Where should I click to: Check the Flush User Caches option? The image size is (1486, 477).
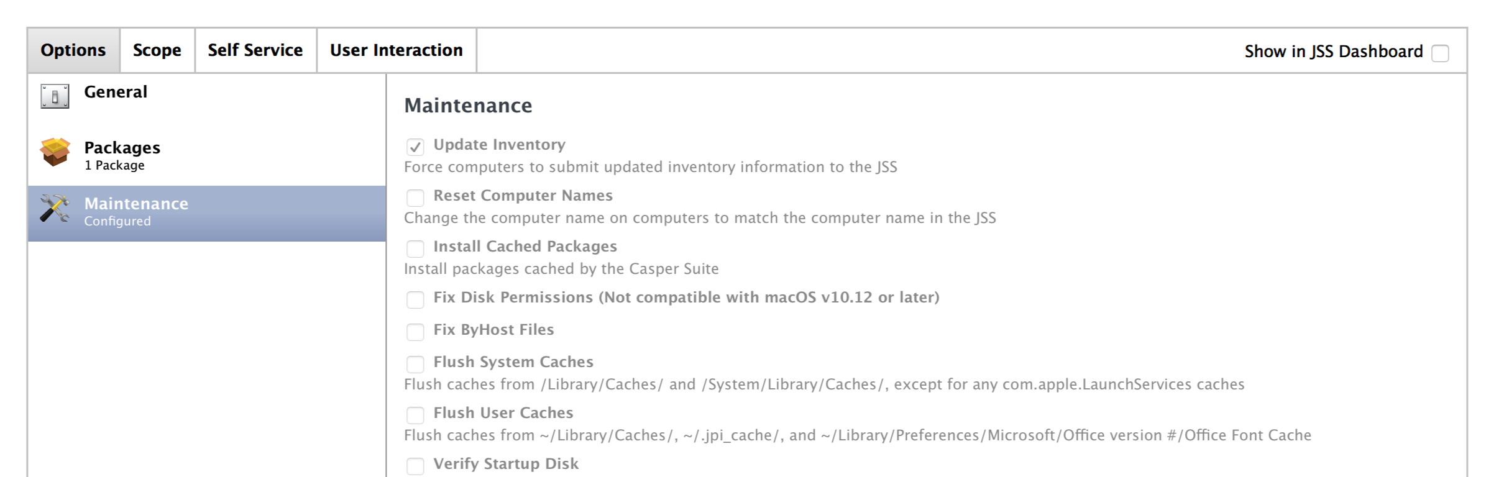(x=415, y=415)
